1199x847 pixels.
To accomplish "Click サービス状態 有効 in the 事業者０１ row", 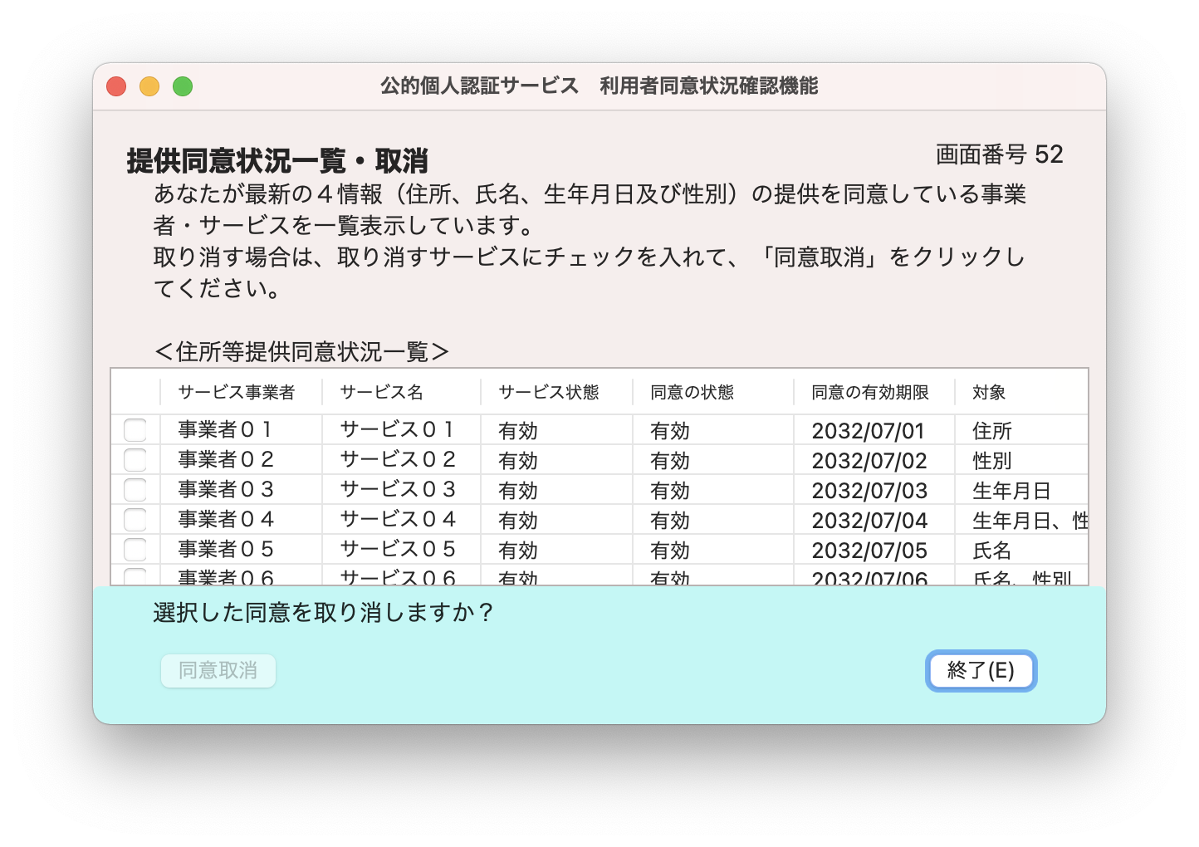I will (x=518, y=431).
